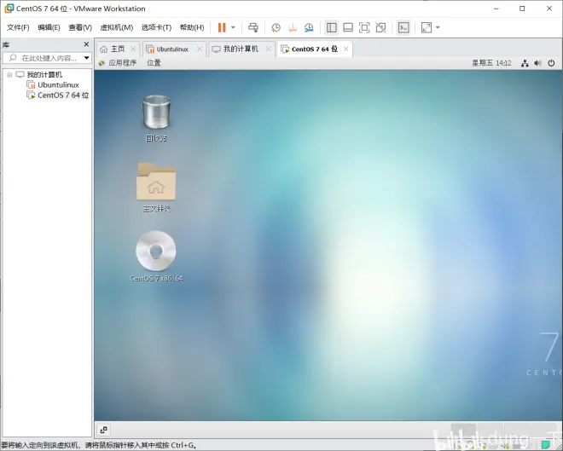Open the 帮助(H) menu
The width and height of the screenshot is (563, 451).
pos(192,27)
